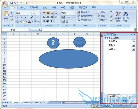
Task: Open the font color dropdown arrow
Action: 32,22
